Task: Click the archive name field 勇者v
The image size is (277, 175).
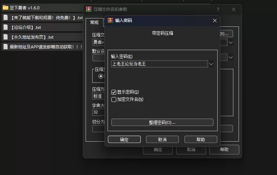Action: coord(99,42)
